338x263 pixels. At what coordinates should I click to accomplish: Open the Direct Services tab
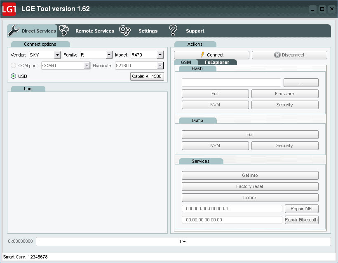click(32, 31)
